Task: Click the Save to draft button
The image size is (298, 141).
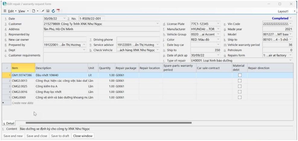Action: [x=60, y=136]
